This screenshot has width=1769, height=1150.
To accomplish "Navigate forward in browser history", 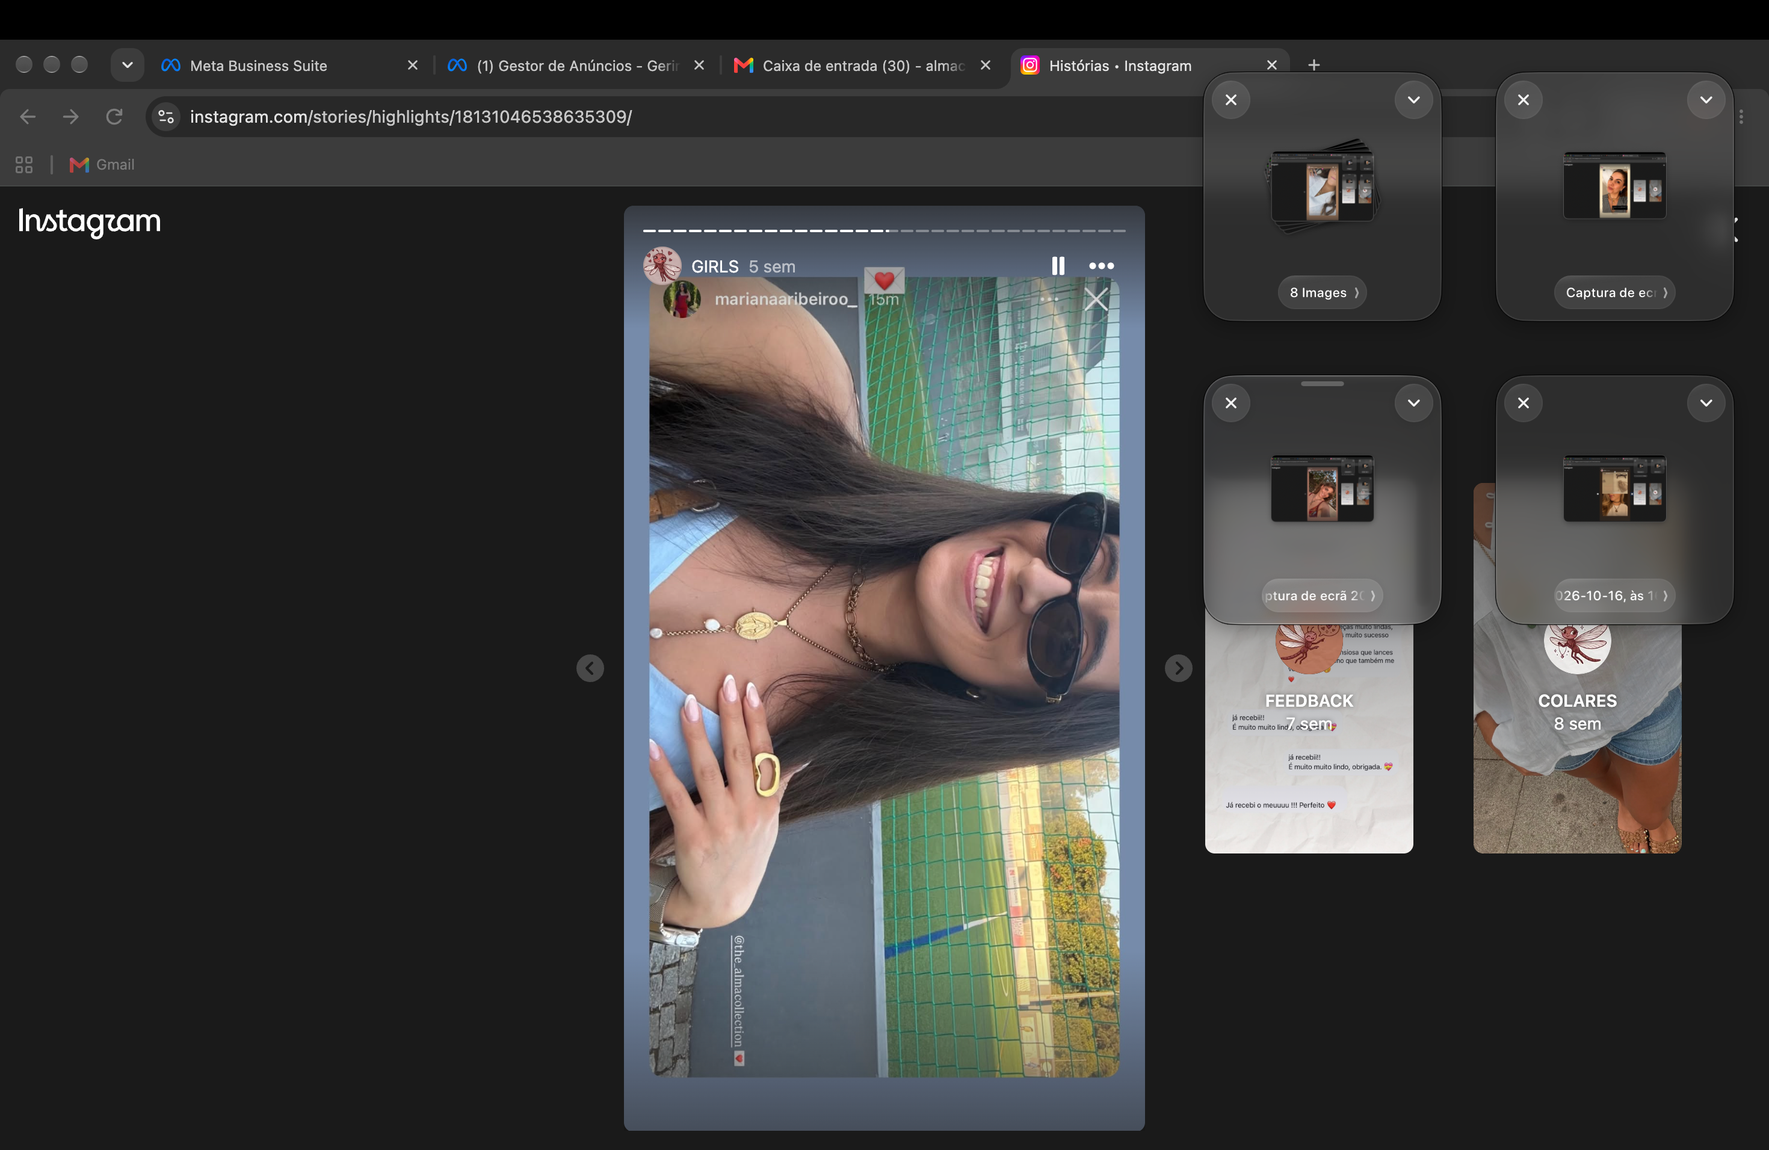I will click(x=70, y=117).
